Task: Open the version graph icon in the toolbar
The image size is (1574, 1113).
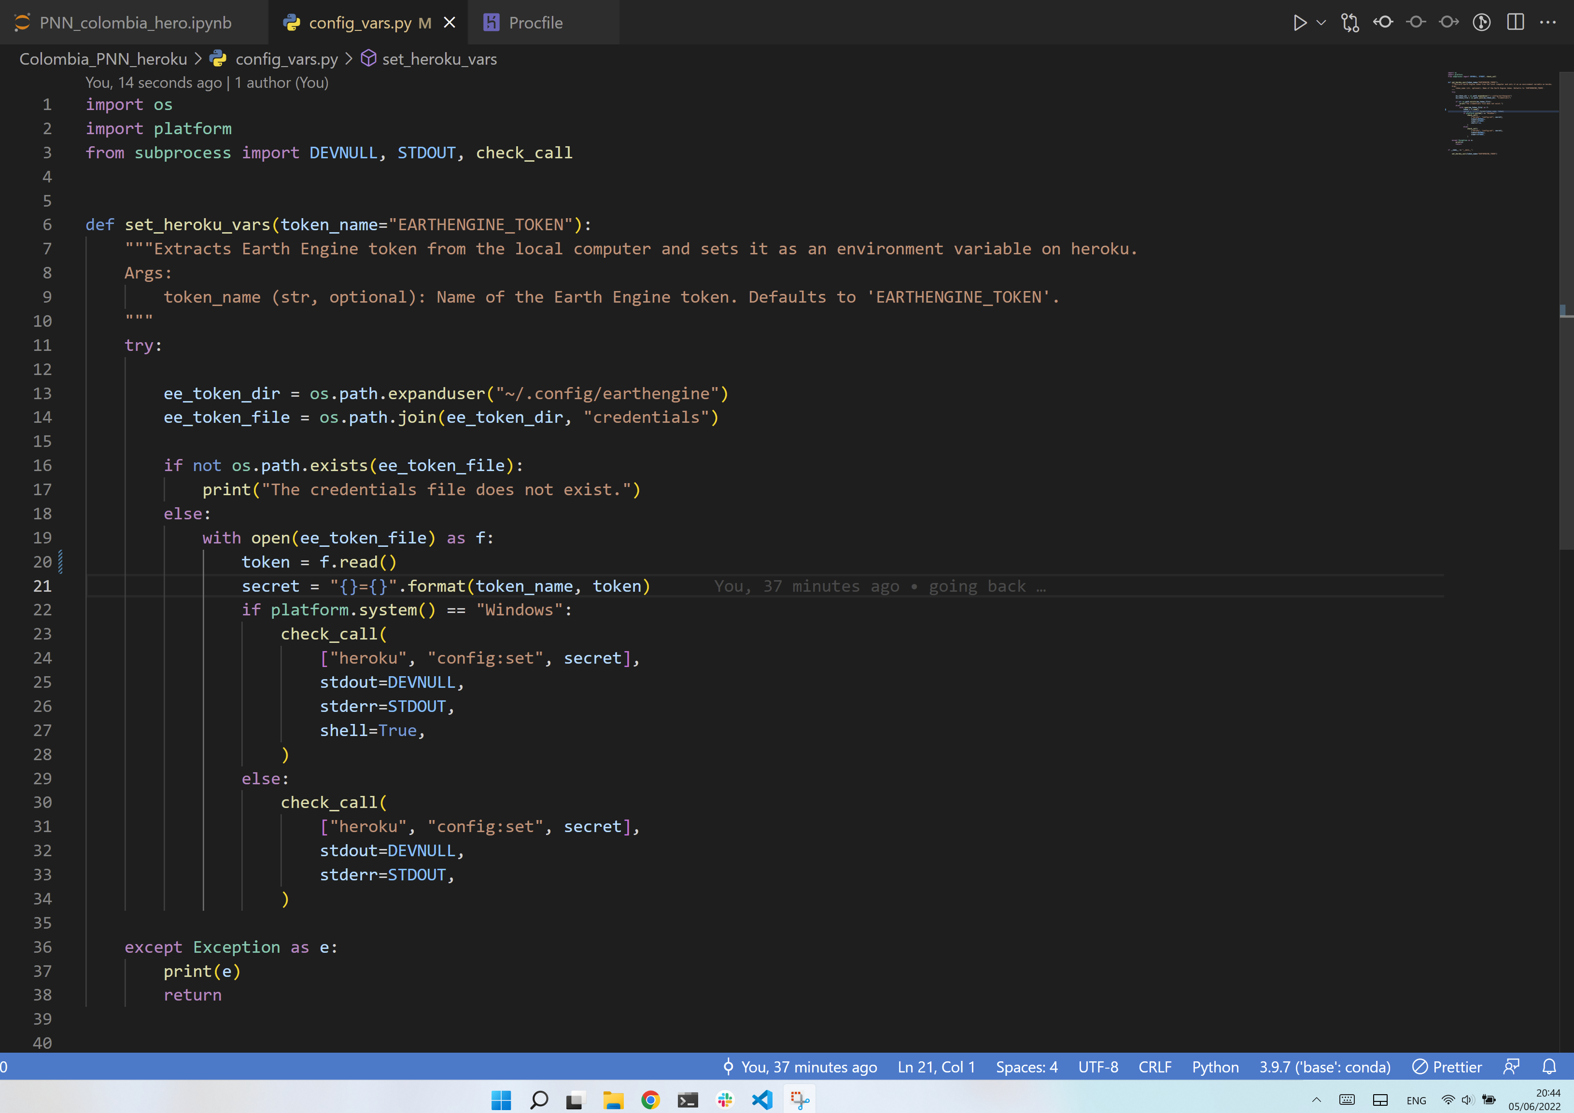Action: [1481, 22]
